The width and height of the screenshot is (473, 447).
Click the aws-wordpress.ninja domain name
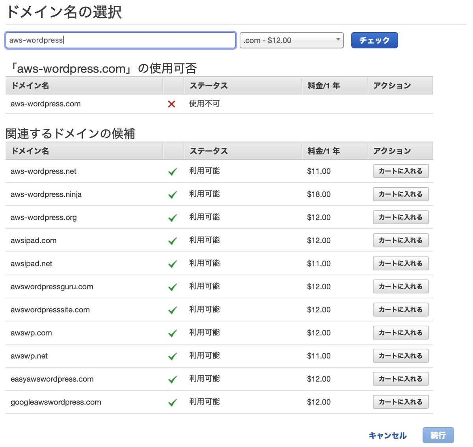(46, 194)
